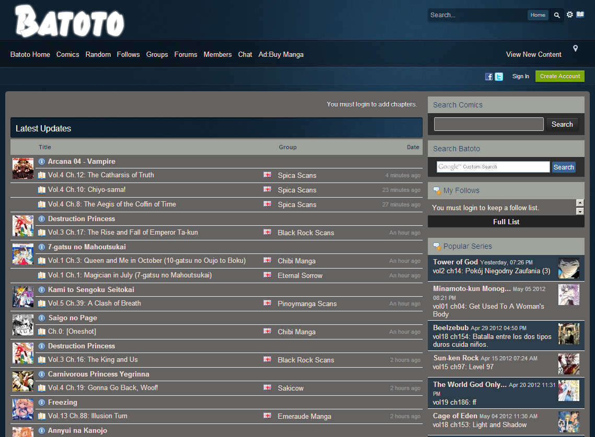The image size is (595, 437).
Task: Click the flag icon on Sakicow row
Action: tap(267, 387)
